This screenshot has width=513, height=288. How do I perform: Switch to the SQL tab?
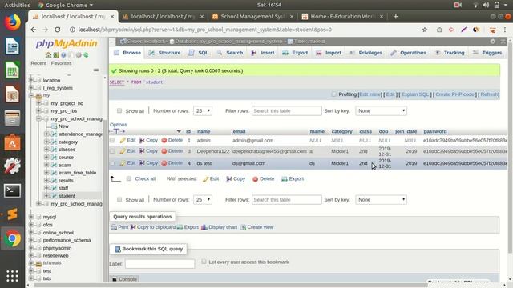(199, 53)
